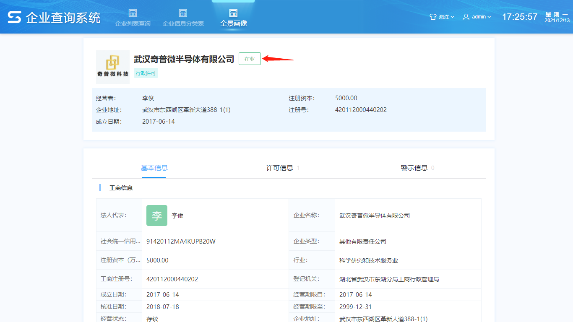Open the 企业列表查询 menu item label

click(133, 23)
